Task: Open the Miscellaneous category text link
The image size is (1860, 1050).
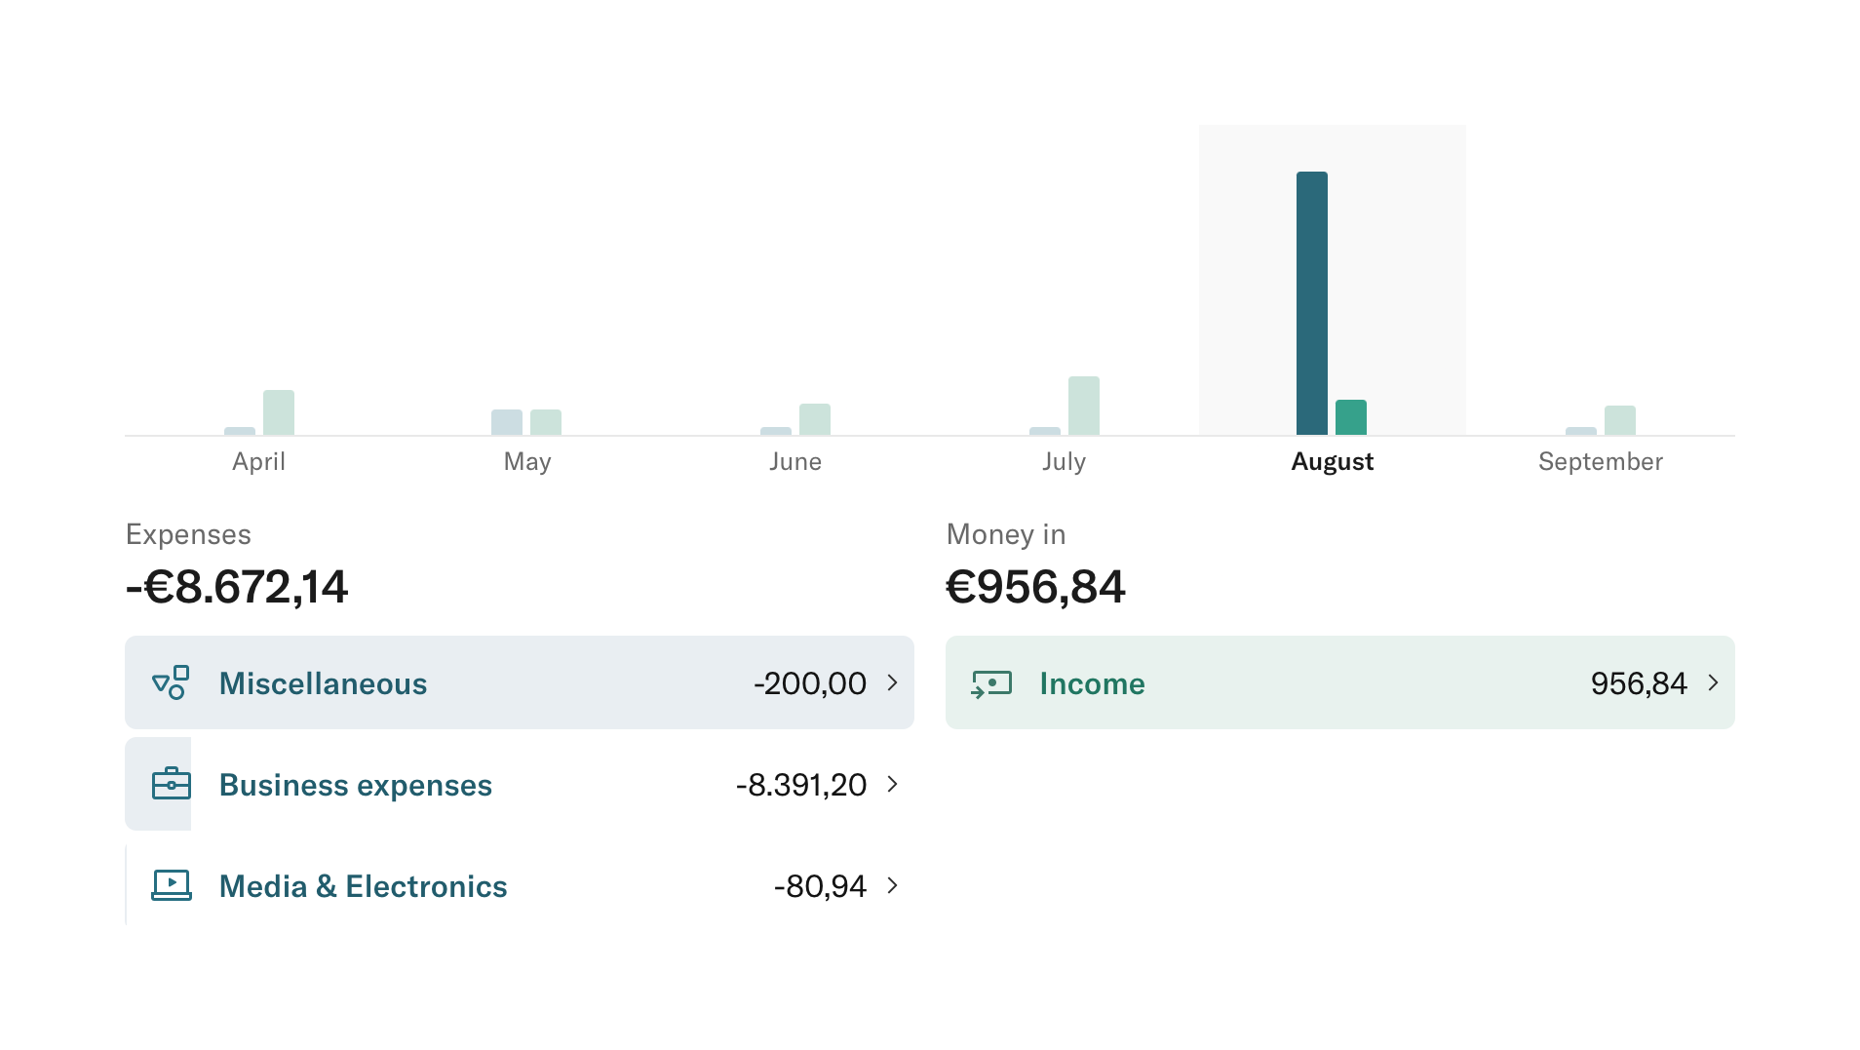Action: click(323, 683)
